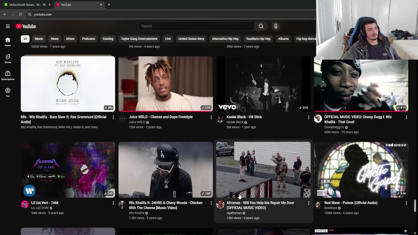Open options for Afroman Repair My Door
This screenshot has height=235, width=418.
309,203
